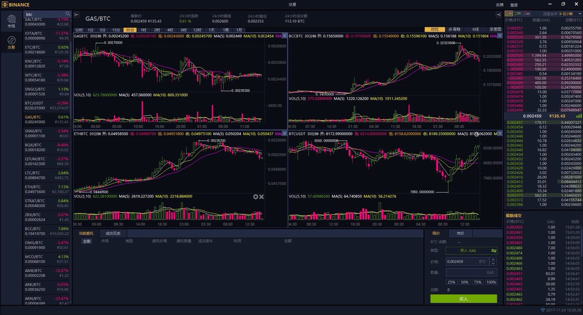Collapse the right order book panel arrow
The height and width of the screenshot is (315, 583).
point(498,15)
